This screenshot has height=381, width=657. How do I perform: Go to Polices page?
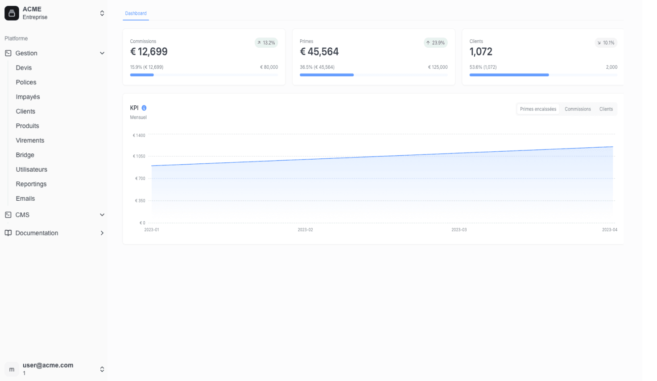coord(26,82)
